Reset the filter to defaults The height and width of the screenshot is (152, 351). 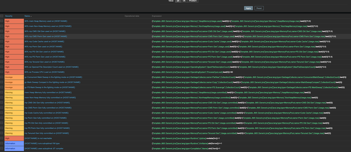259,8
